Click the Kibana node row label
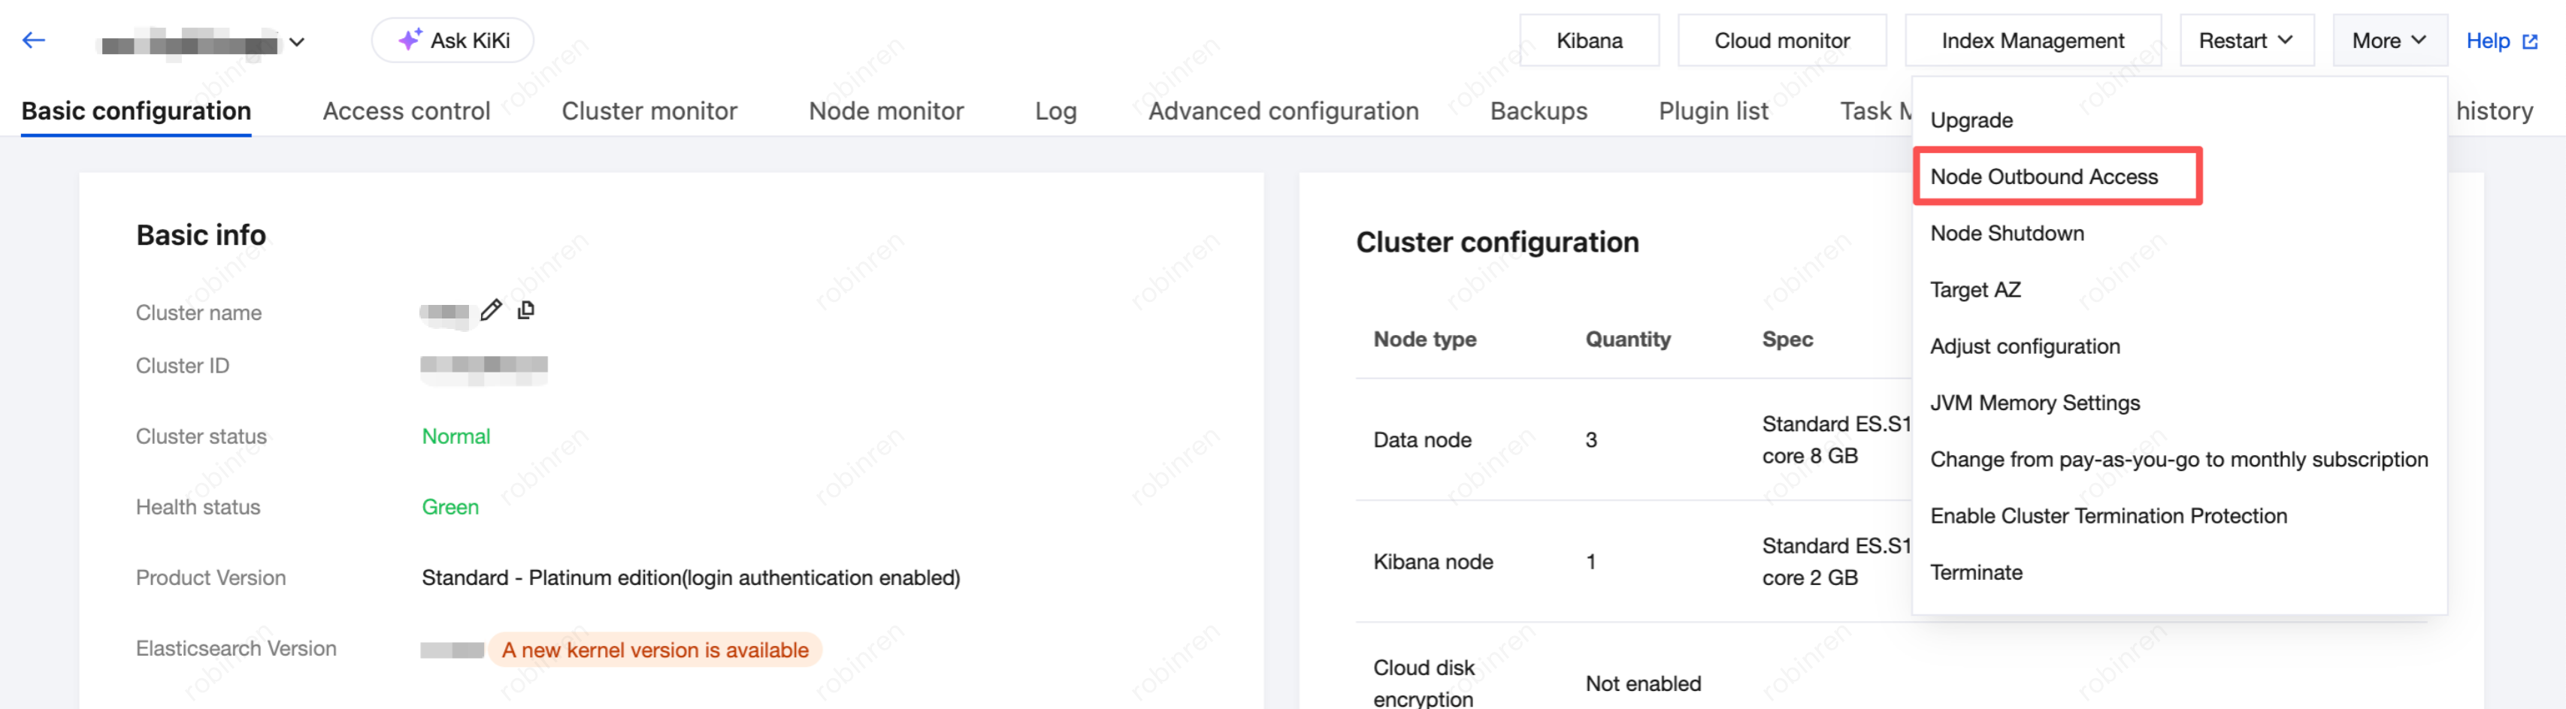The height and width of the screenshot is (709, 2566). [1433, 562]
